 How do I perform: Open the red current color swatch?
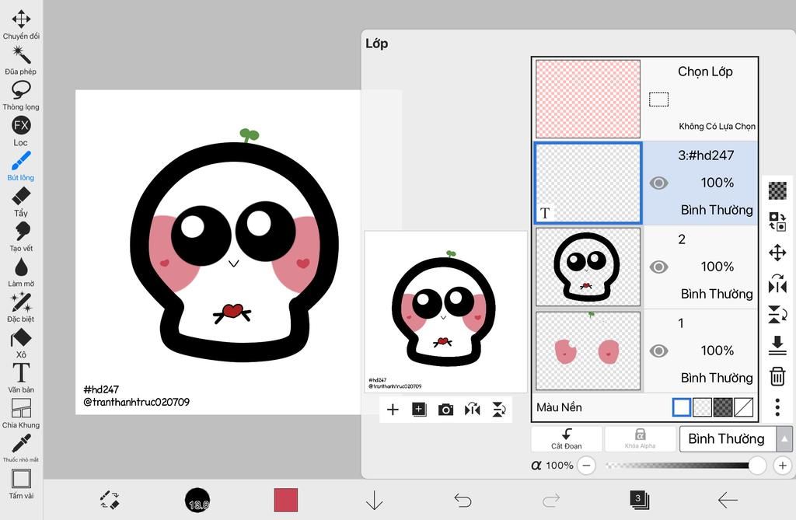coord(286,501)
